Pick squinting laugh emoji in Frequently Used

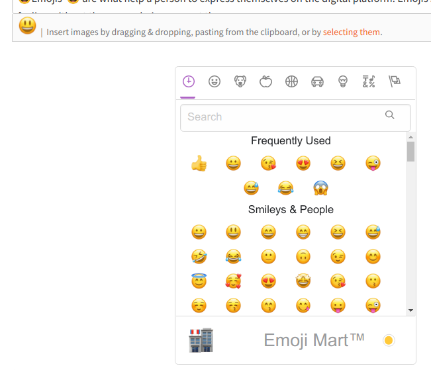click(x=338, y=163)
